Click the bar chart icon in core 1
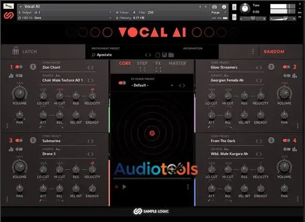 point(11,76)
